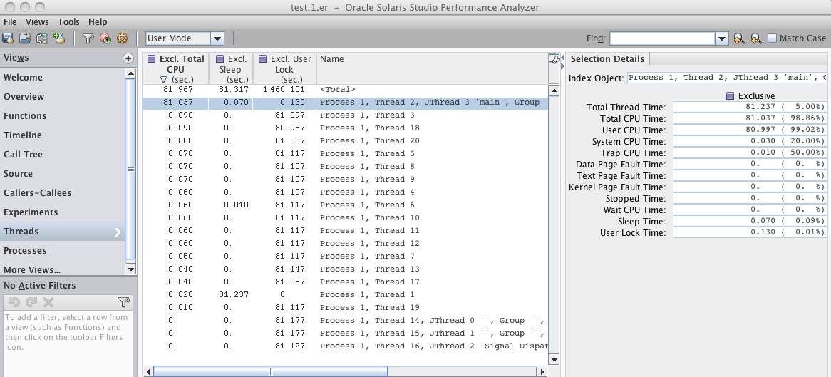
Task: Click the horizontal scrollbar thumb under table
Action: click(x=270, y=372)
